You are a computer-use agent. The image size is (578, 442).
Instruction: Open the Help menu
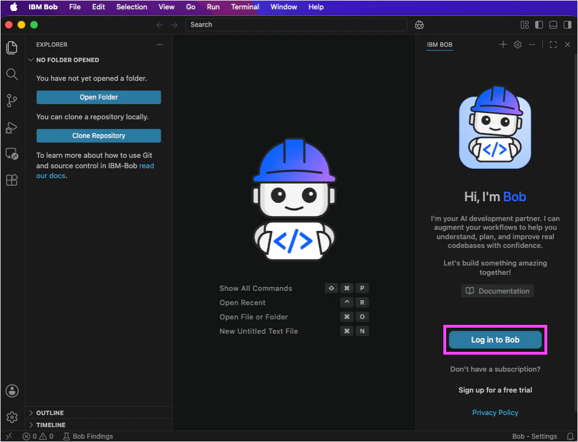pos(316,7)
